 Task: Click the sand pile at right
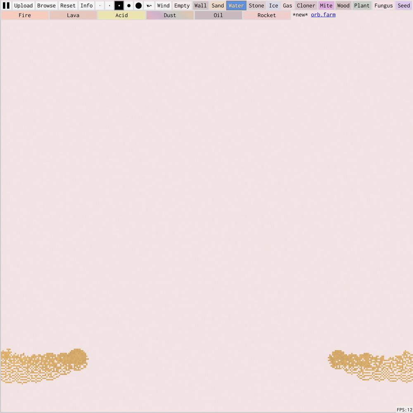click(x=371, y=366)
